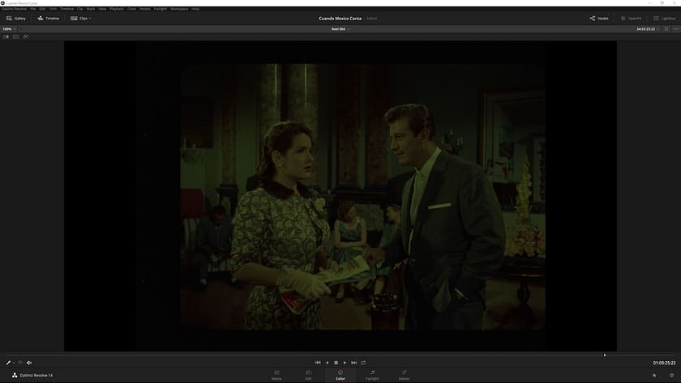The image size is (681, 383).
Task: Toggle loop playback
Action: [363, 363]
